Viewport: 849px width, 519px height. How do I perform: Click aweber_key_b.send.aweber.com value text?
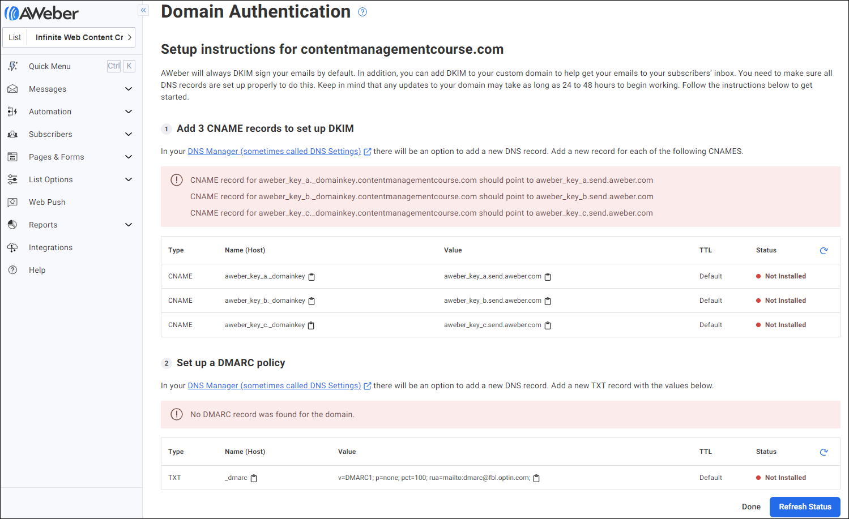click(493, 301)
